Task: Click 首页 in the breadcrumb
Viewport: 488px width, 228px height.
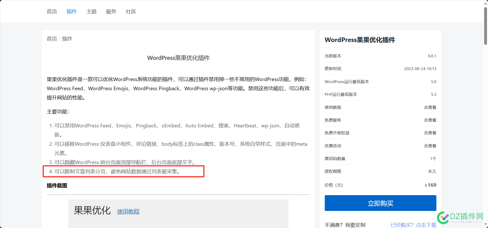Action: click(52, 39)
